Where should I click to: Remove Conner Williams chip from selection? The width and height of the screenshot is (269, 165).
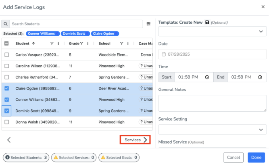point(57,33)
